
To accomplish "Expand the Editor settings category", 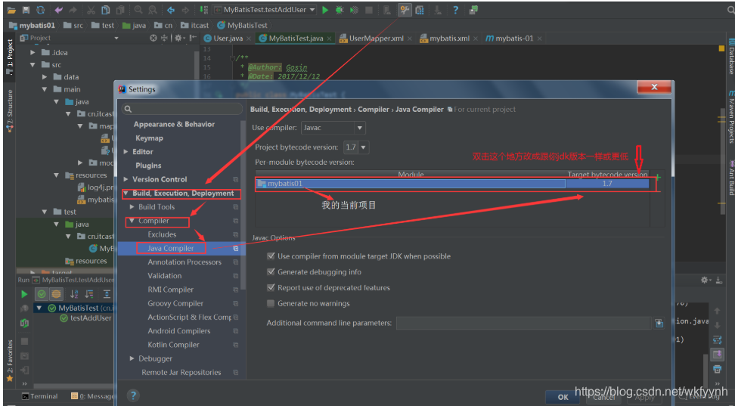I will (126, 152).
